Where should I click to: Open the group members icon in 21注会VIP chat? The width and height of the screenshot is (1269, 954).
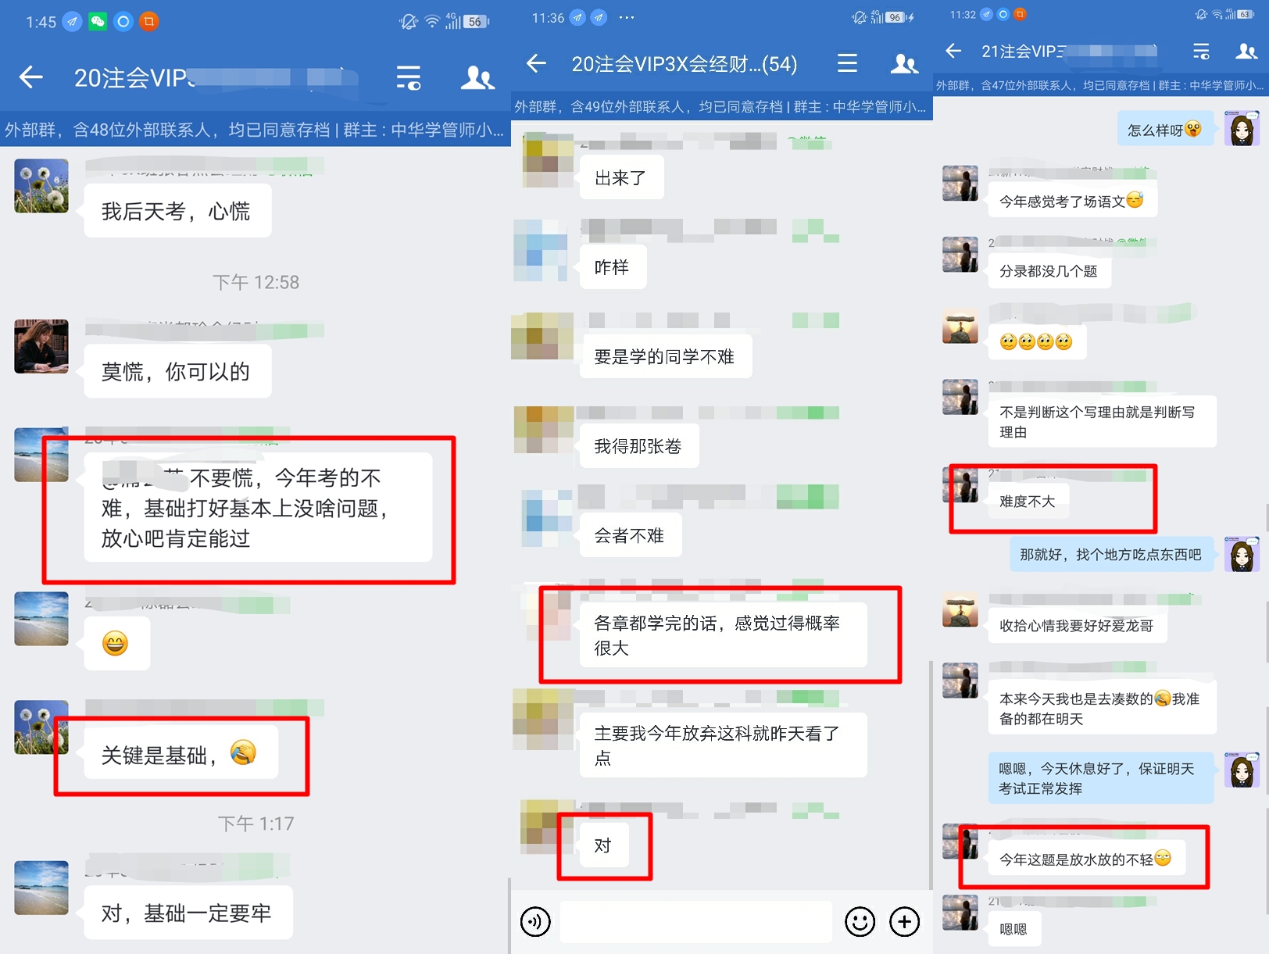[x=1244, y=52]
